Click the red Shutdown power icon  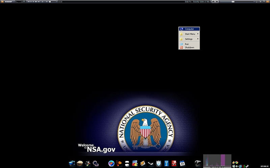pos(181,47)
